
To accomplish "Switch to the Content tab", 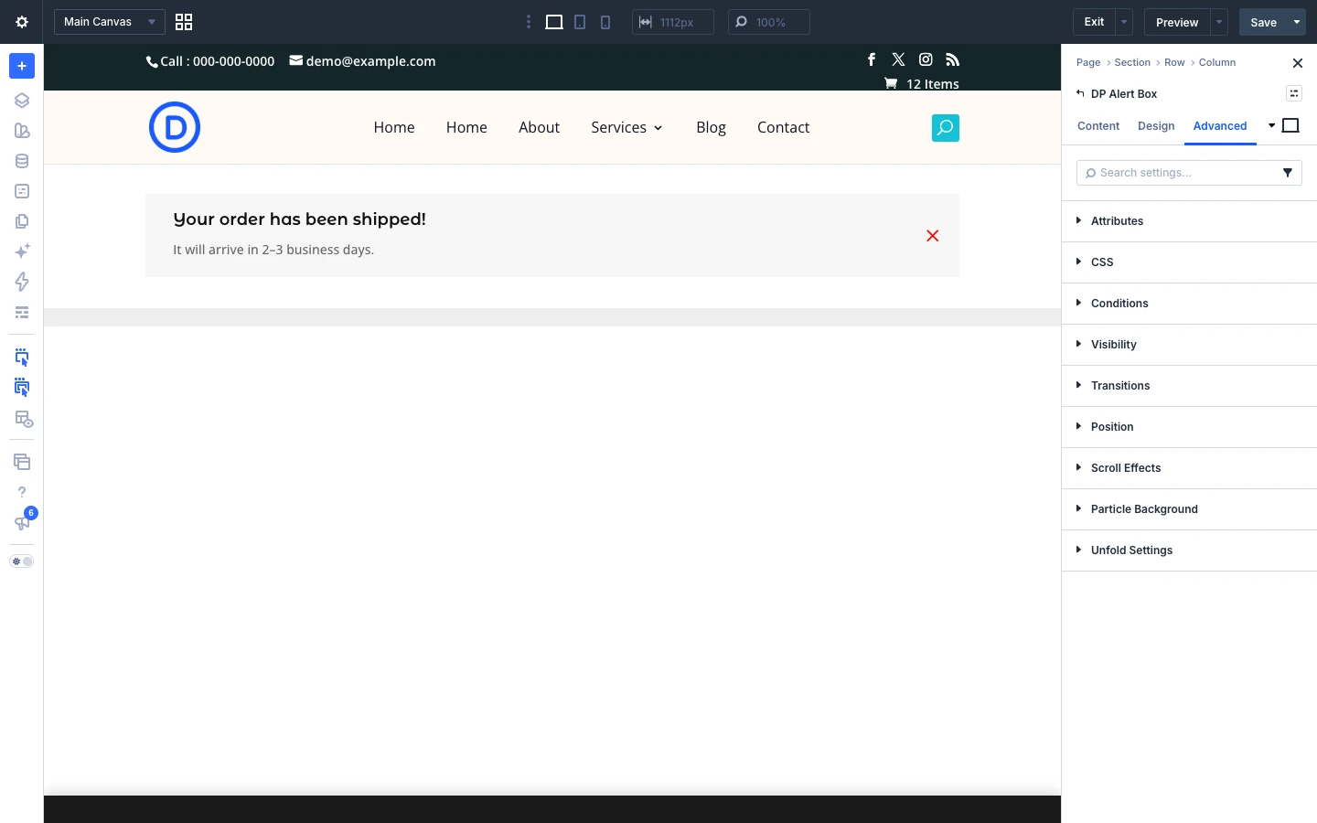I will click(x=1098, y=126).
